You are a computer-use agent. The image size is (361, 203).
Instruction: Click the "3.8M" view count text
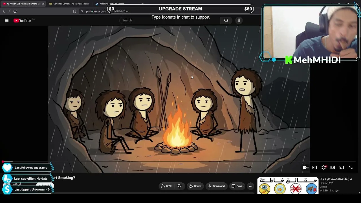click(325, 191)
